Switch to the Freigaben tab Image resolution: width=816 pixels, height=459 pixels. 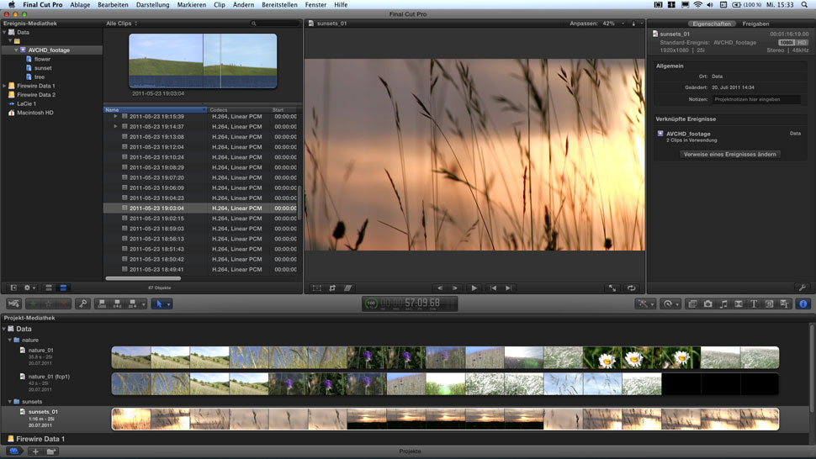tap(755, 24)
